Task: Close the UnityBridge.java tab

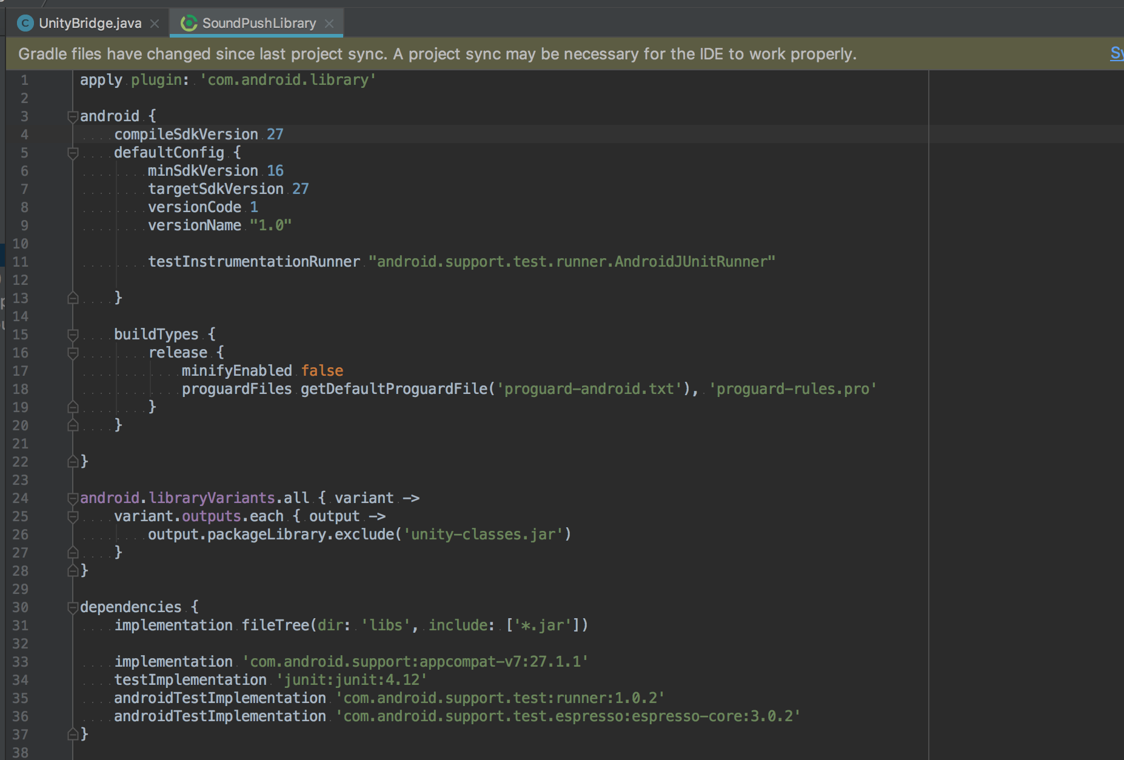Action: click(155, 24)
